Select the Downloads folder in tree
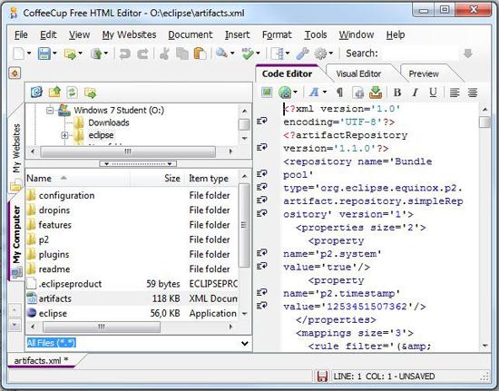The image size is (499, 391). [x=109, y=122]
